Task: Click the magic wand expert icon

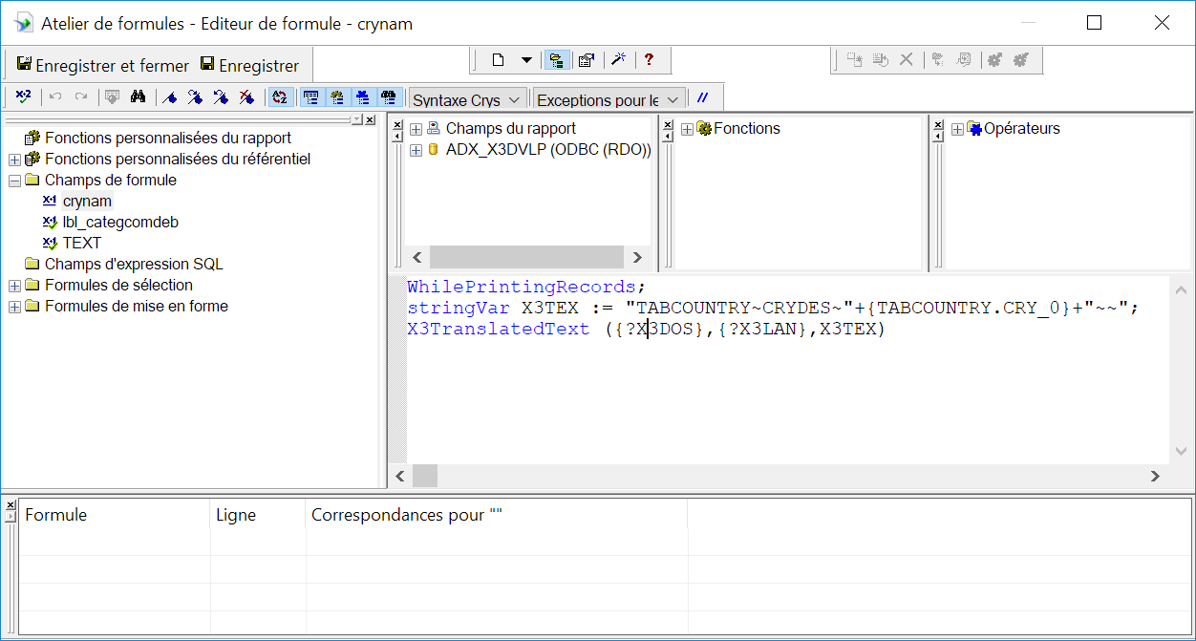Action: click(618, 60)
